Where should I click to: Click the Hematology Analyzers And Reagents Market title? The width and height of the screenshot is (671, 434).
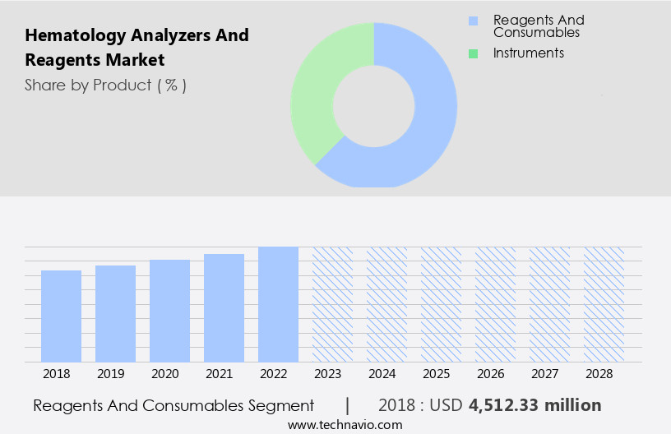point(137,48)
